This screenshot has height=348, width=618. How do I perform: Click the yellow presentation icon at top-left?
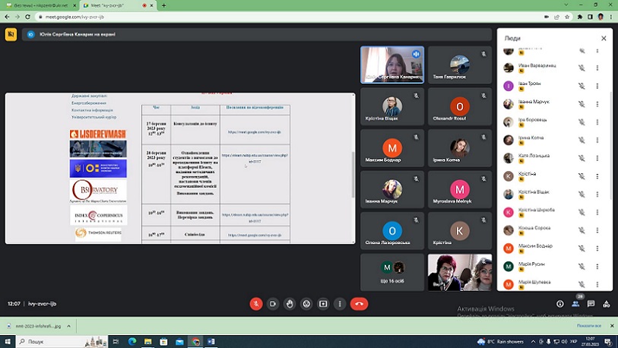[11, 35]
